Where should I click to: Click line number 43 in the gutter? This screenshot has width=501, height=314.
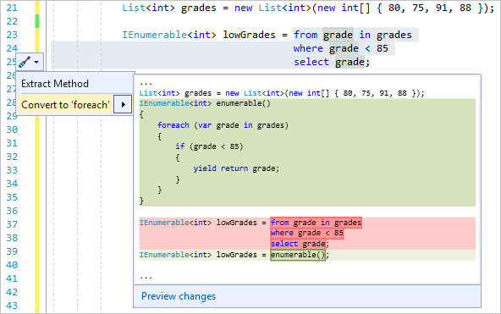pyautogui.click(x=12, y=306)
